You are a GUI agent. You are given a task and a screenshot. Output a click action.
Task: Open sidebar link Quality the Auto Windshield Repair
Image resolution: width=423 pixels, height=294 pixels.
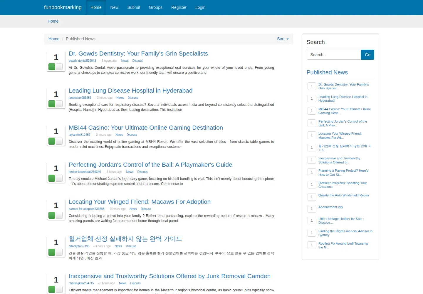click(344, 195)
